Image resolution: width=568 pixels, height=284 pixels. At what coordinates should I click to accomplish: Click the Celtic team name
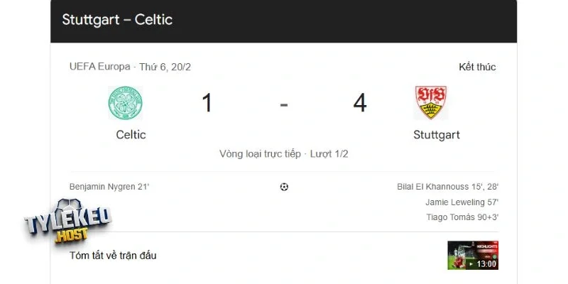tap(131, 135)
